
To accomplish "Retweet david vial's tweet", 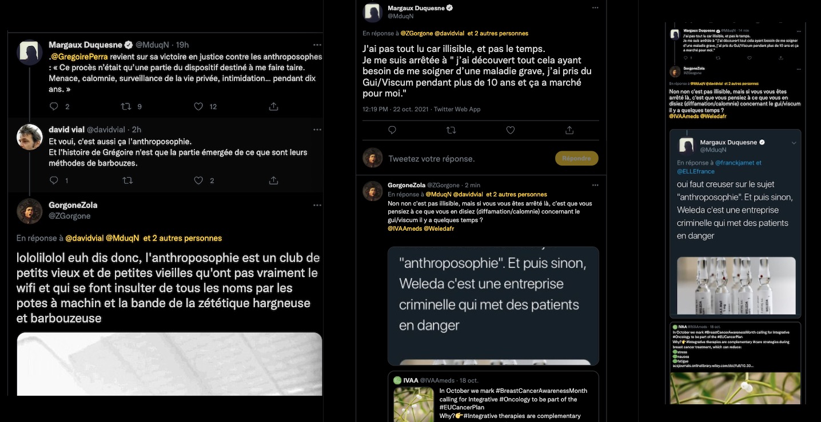I will 127,180.
